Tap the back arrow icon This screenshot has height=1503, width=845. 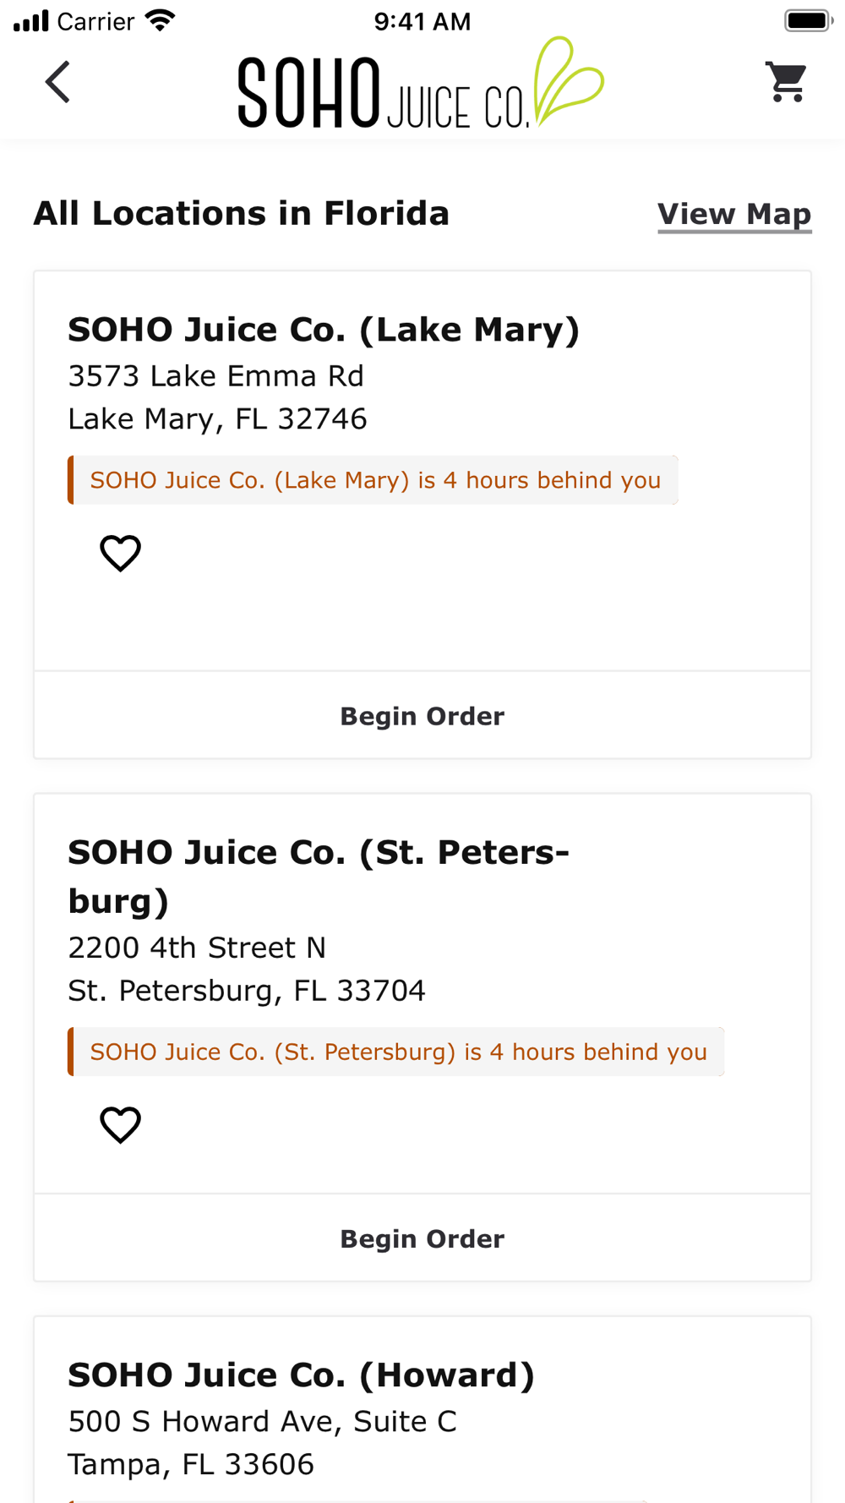(57, 82)
